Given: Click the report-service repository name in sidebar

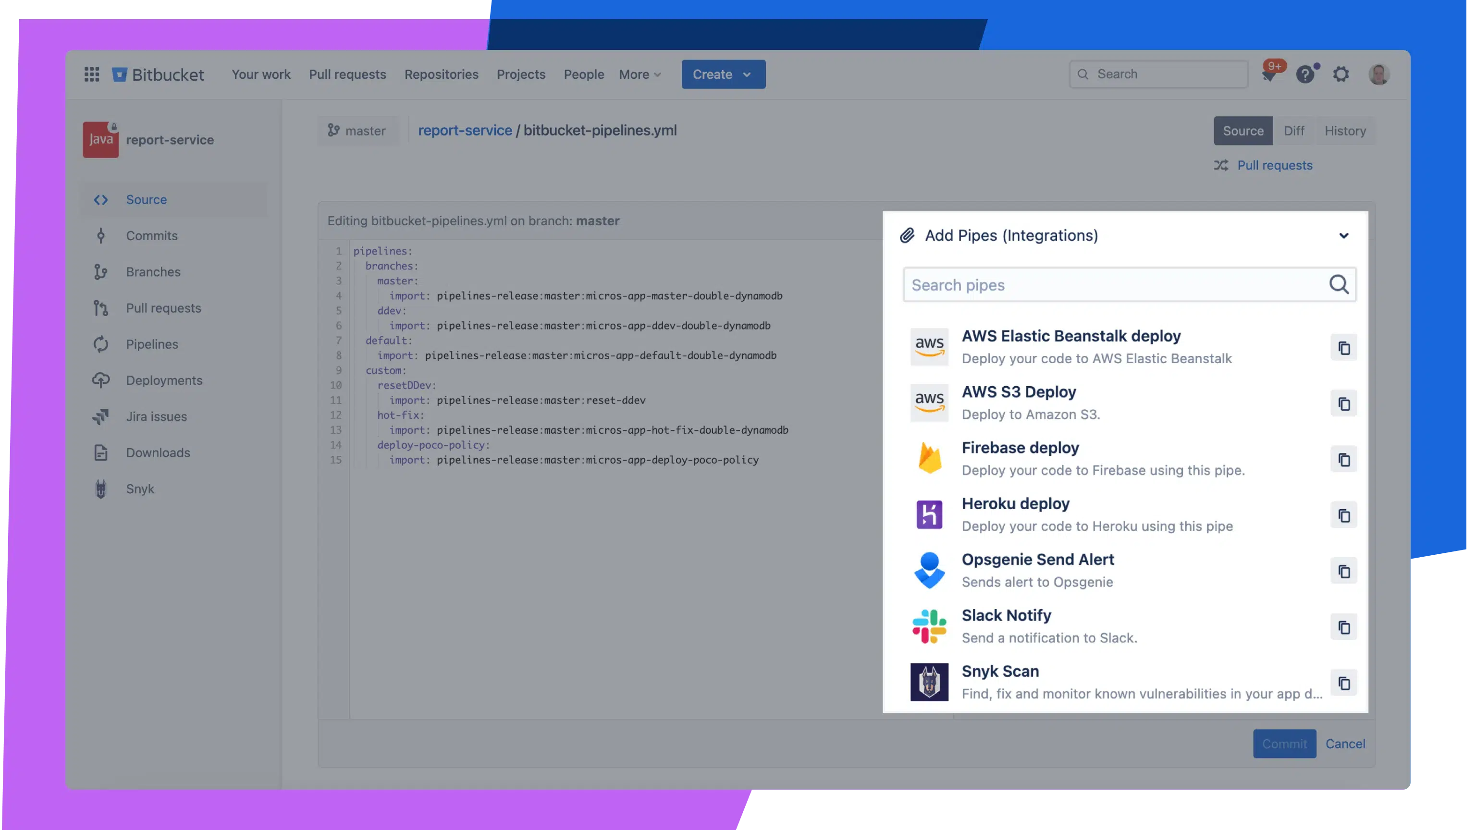Looking at the screenshot, I should click(170, 140).
